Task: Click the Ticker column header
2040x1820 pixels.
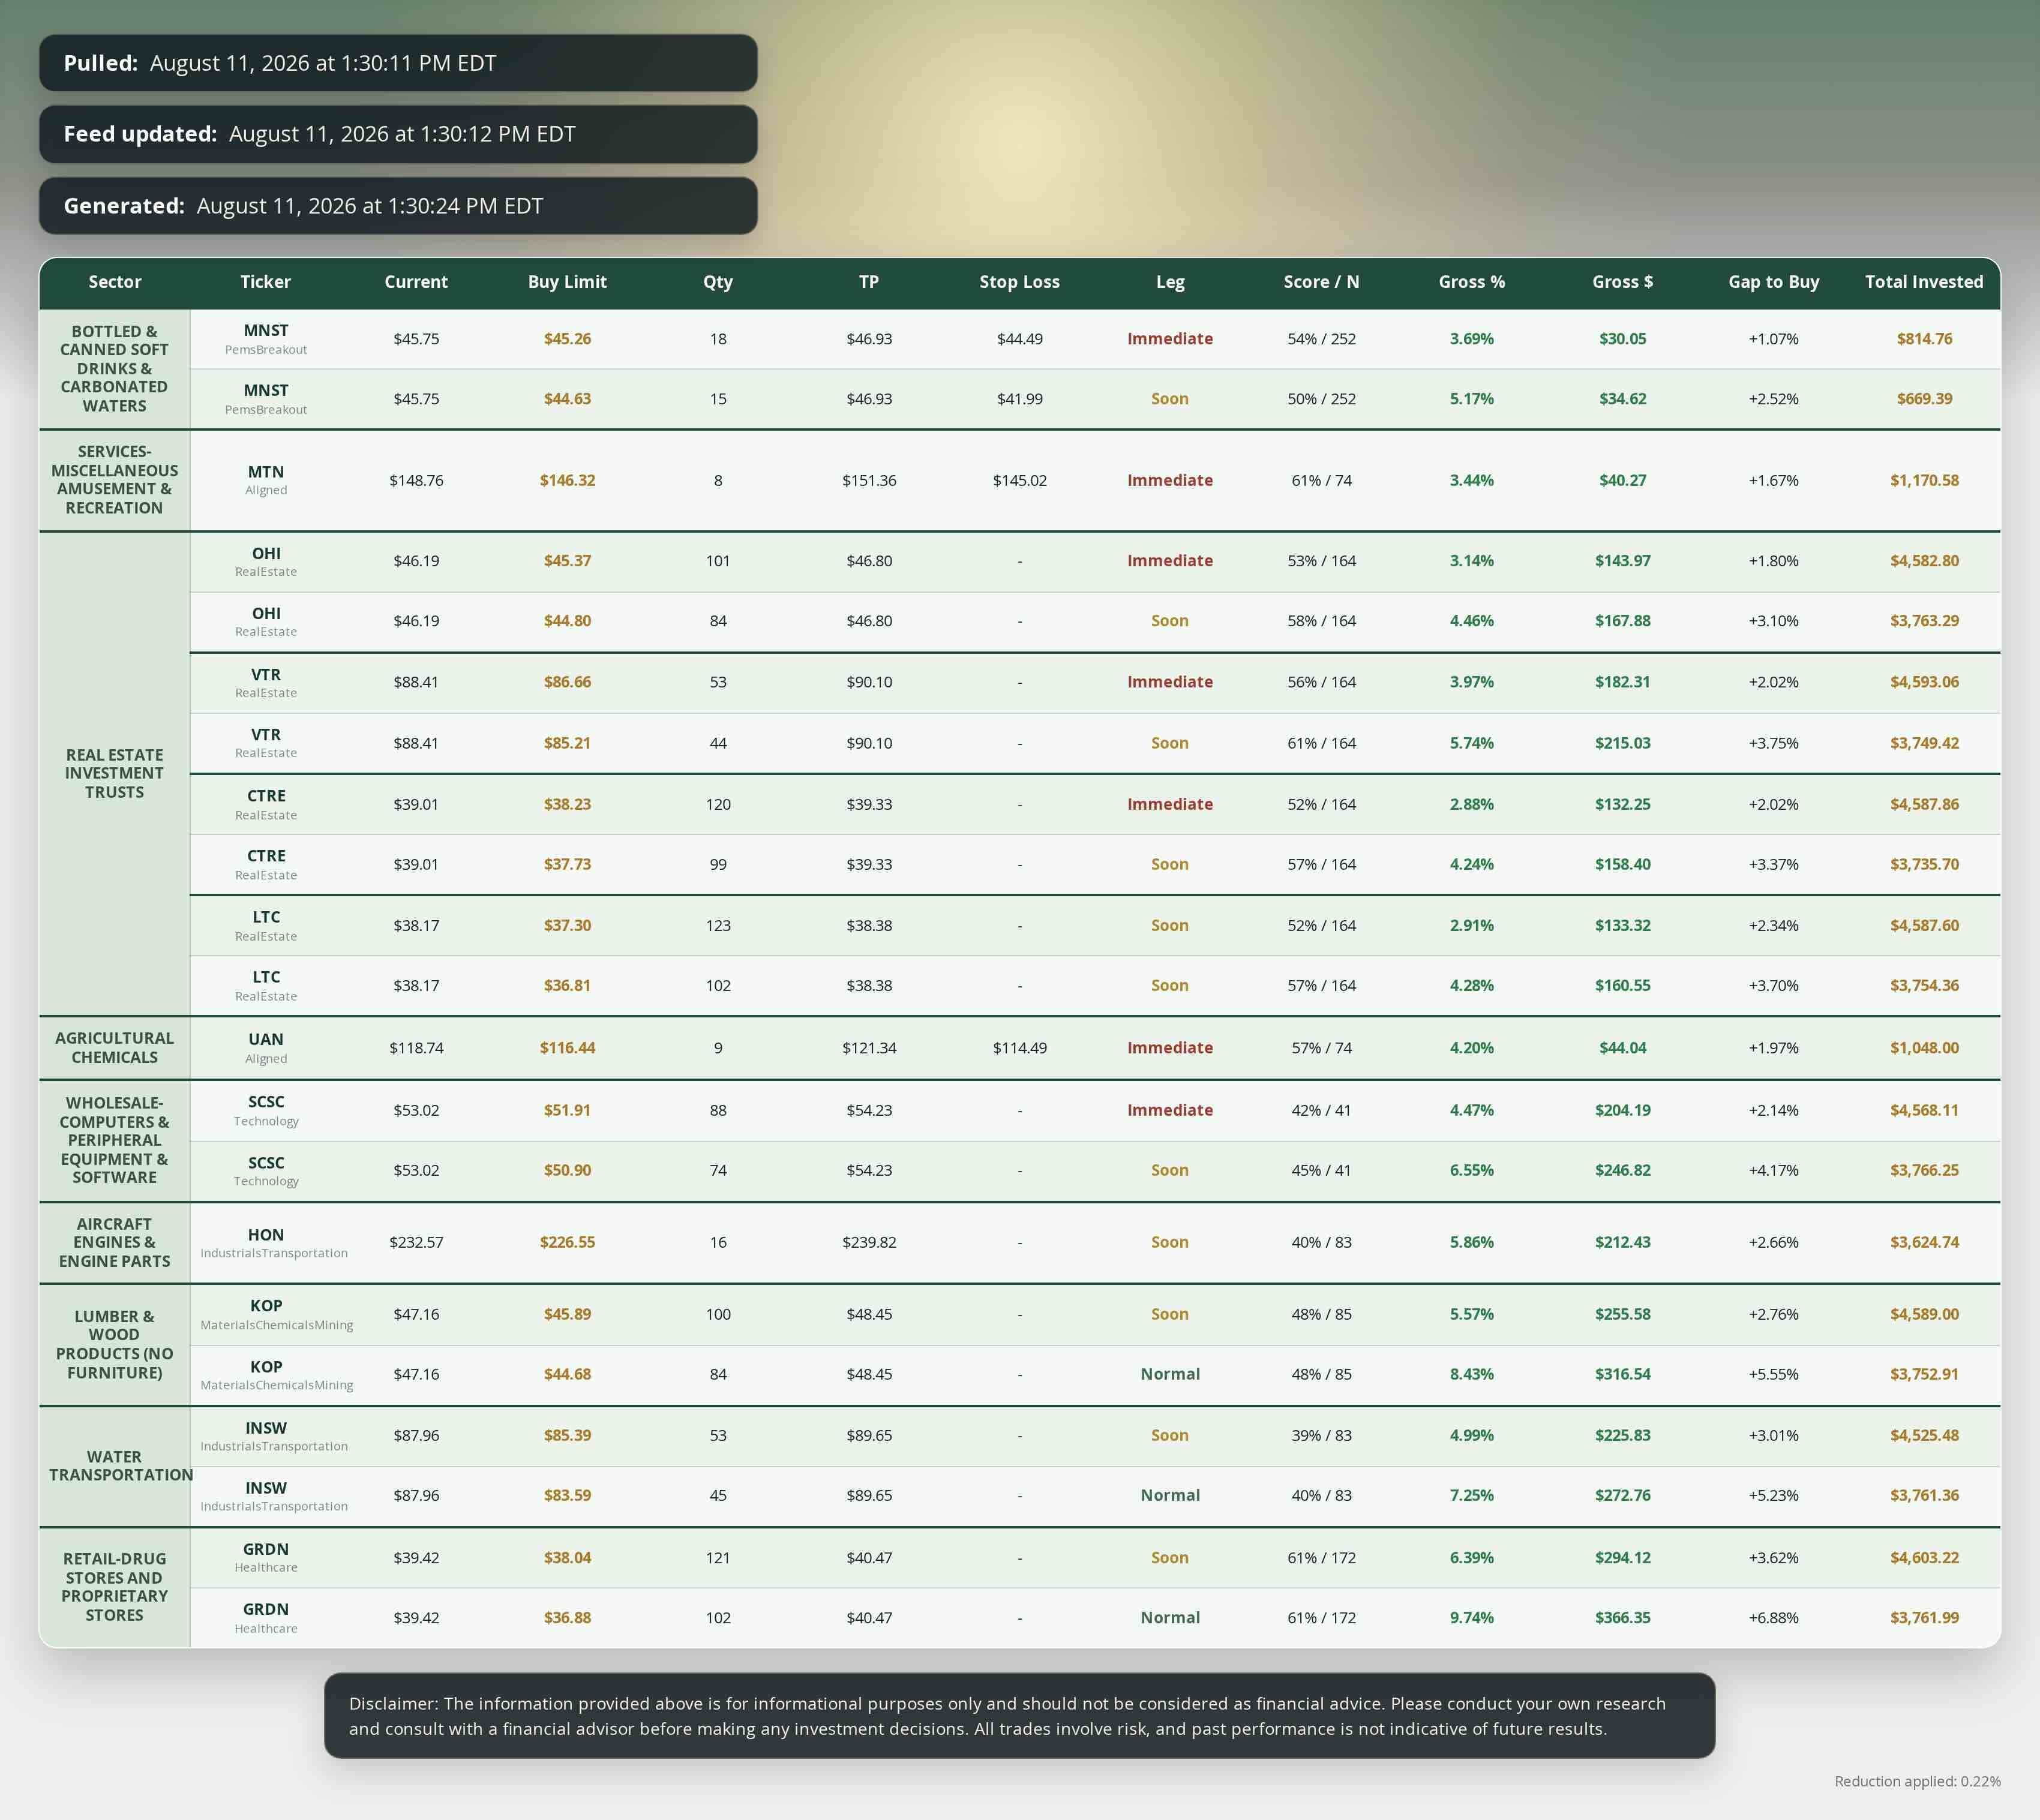Action: (x=265, y=282)
